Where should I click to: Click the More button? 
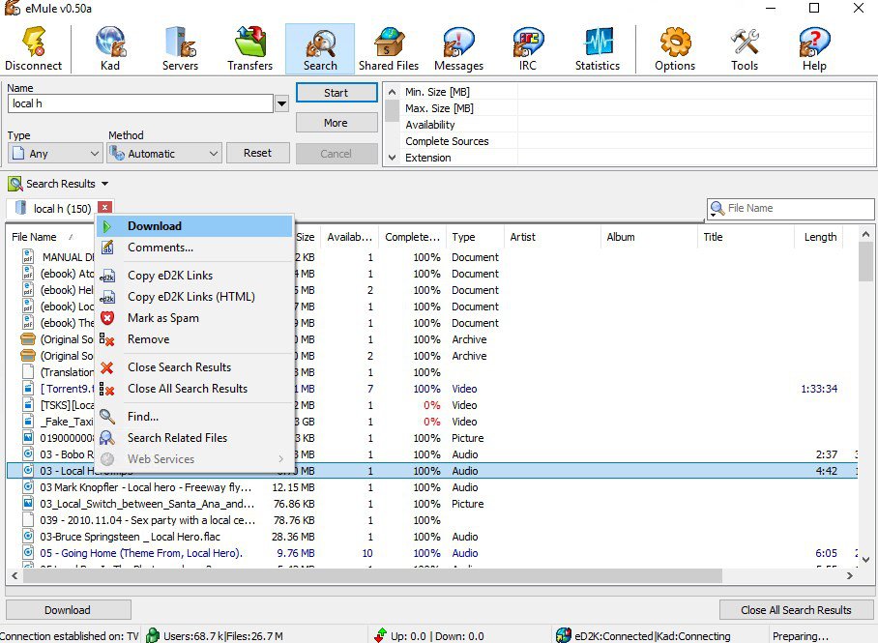(337, 123)
